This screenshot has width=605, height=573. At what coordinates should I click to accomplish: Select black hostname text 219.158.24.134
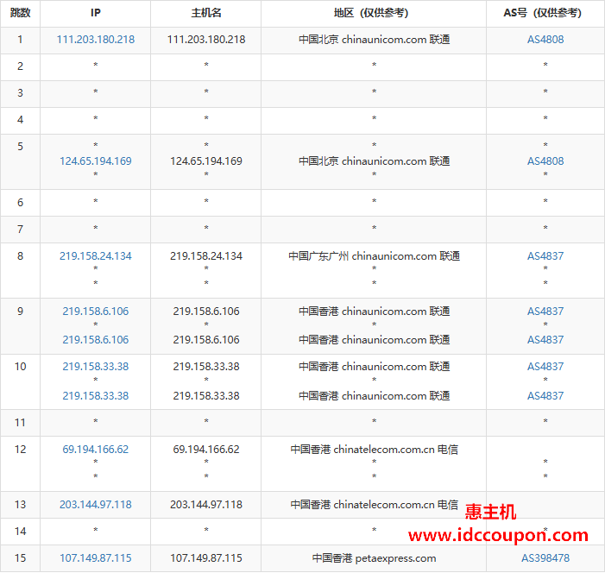206,255
